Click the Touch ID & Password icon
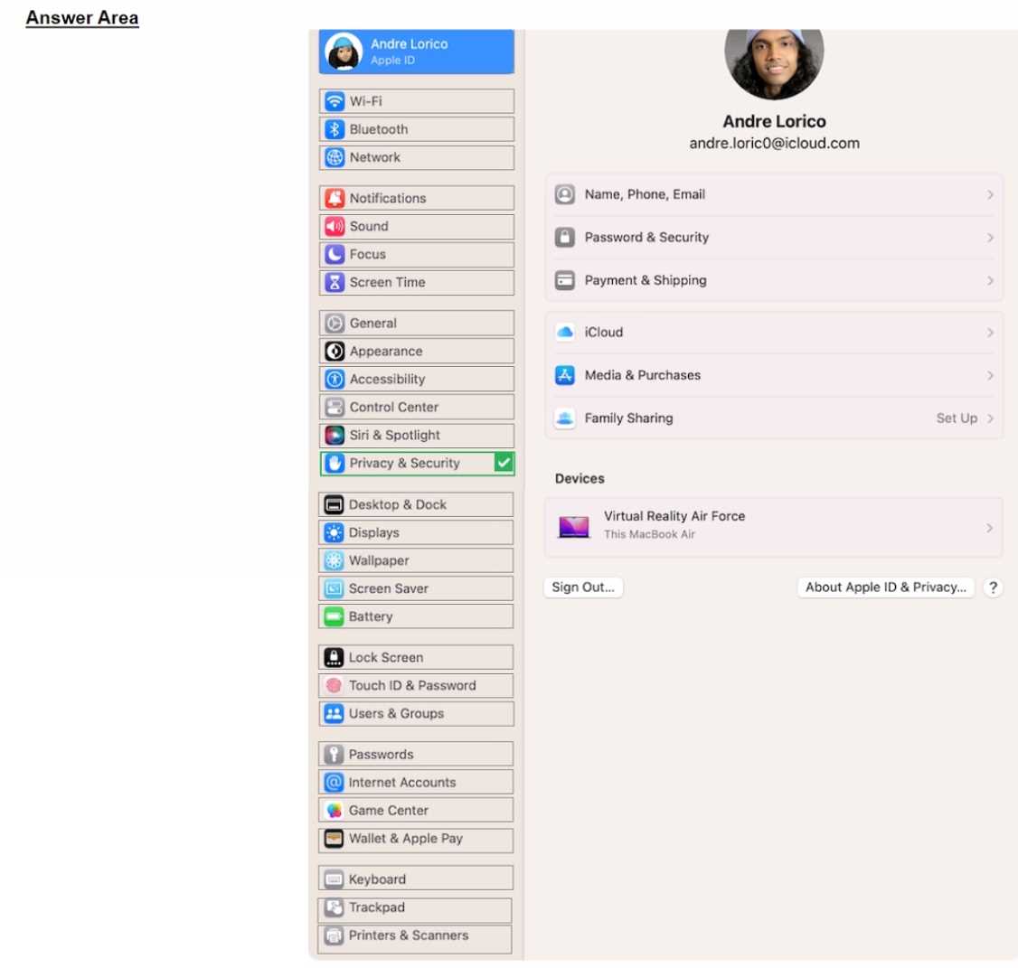This screenshot has width=1018, height=968. (x=332, y=685)
